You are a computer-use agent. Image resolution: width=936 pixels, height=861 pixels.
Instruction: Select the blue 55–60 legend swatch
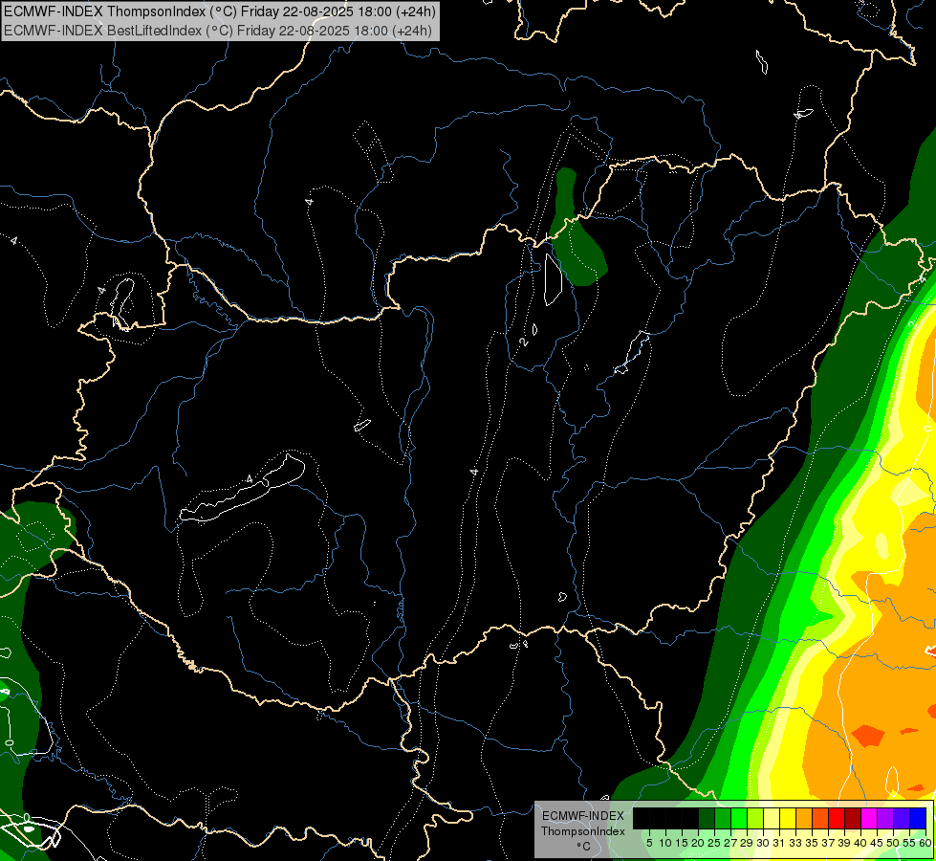click(918, 818)
